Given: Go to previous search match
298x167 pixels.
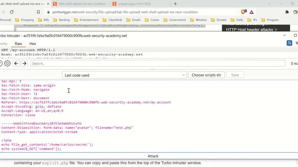Looking at the screenshot, I should coord(16,64).
